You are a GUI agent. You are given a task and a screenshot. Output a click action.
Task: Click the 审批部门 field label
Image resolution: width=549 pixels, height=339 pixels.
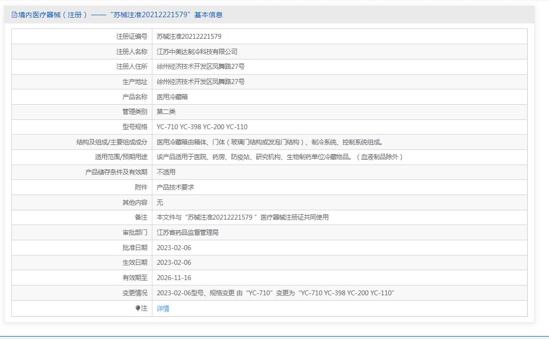pos(135,233)
